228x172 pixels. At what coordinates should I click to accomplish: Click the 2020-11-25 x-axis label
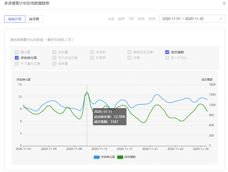(175, 149)
